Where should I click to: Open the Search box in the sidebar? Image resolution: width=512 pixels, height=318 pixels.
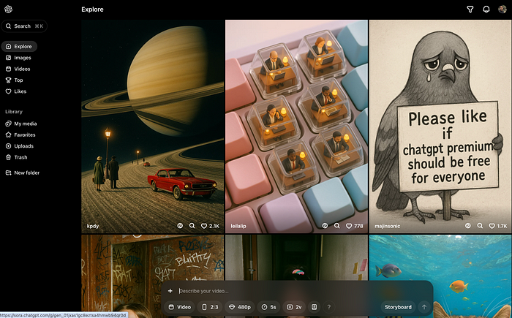click(x=24, y=26)
